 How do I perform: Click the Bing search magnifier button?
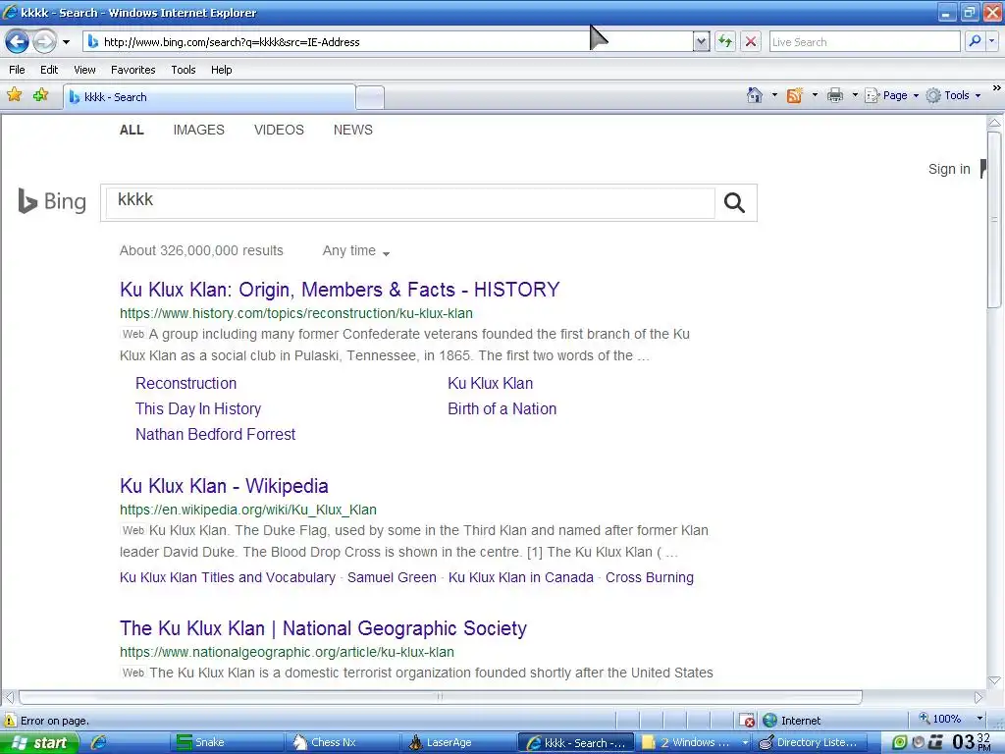click(x=734, y=202)
